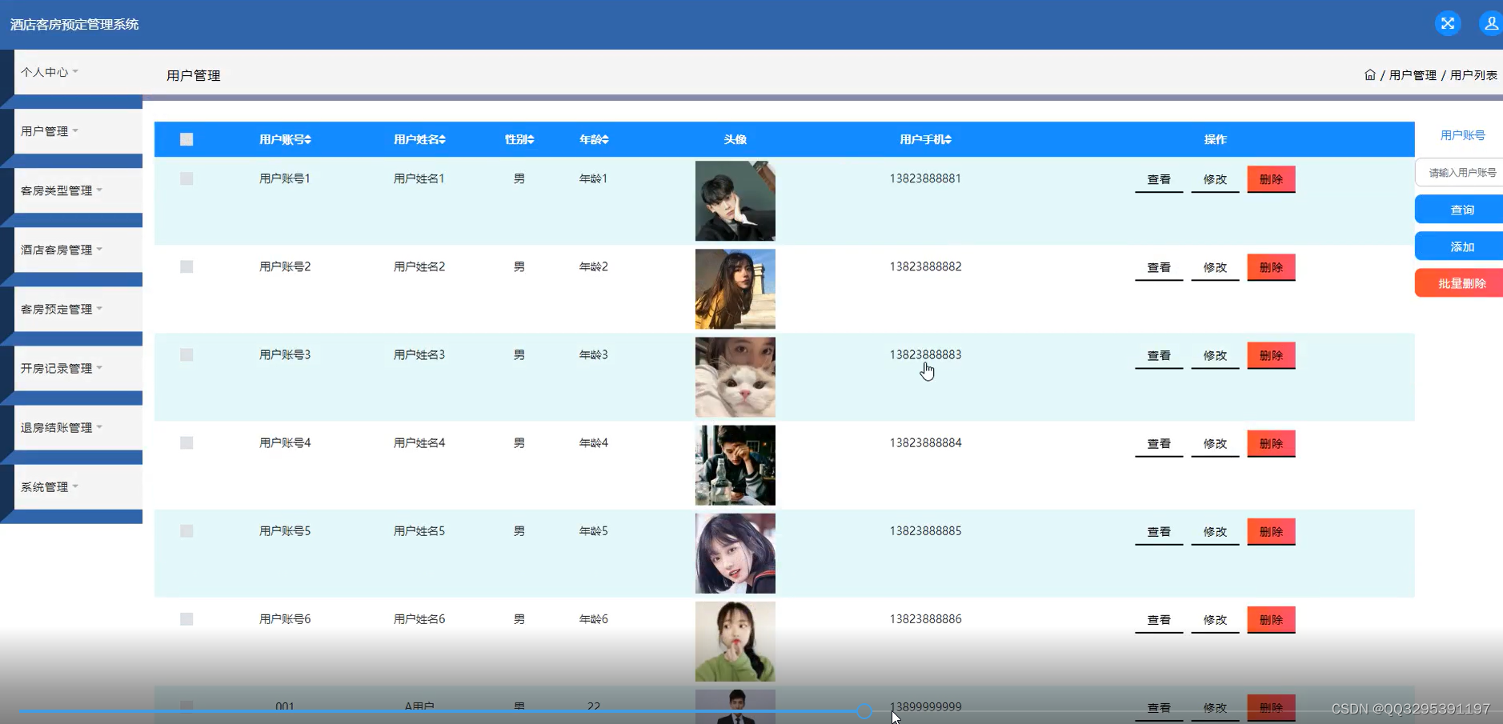Viewport: 1503px width, 724px height.
Task: Click the video progress slider handle
Action: click(864, 711)
